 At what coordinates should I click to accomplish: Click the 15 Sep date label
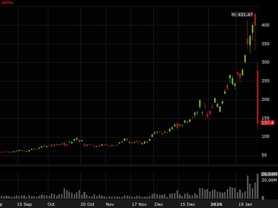click(x=24, y=204)
